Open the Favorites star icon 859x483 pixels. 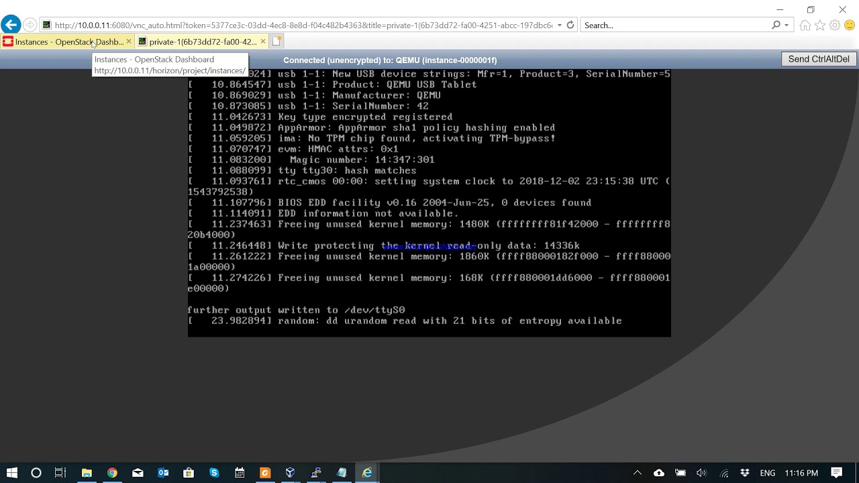tap(820, 25)
